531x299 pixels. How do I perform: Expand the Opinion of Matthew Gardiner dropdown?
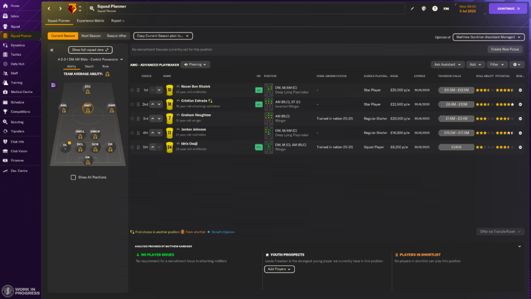point(489,37)
